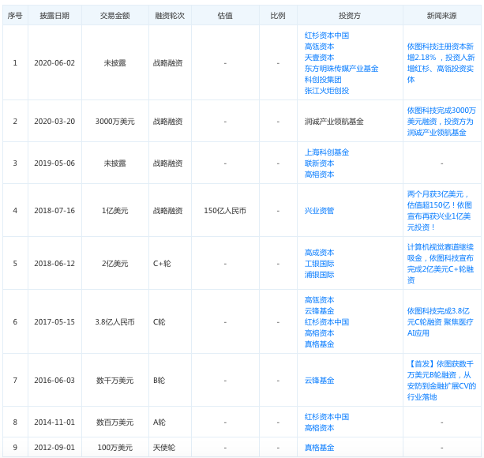Click the 数千万美元 amount cell
The height and width of the screenshot is (458, 484).
pyautogui.click(x=114, y=381)
